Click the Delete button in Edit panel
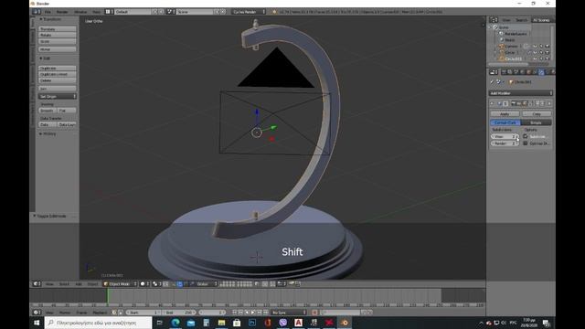 click(x=57, y=80)
